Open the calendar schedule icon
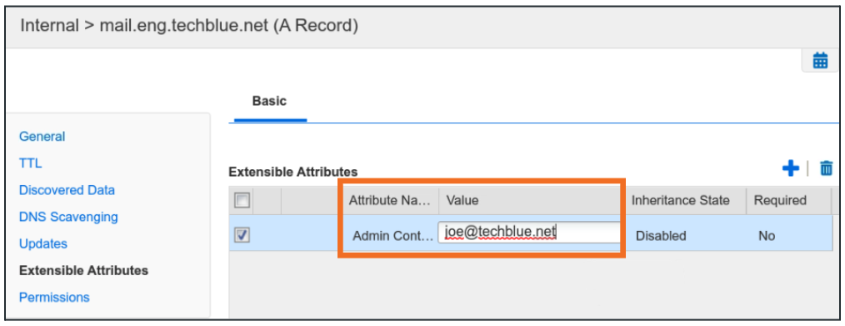845x326 pixels. 820,60
